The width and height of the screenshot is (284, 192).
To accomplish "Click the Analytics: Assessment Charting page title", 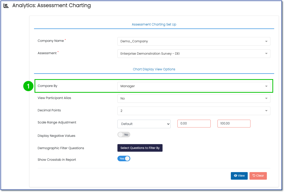I will coord(51,6).
